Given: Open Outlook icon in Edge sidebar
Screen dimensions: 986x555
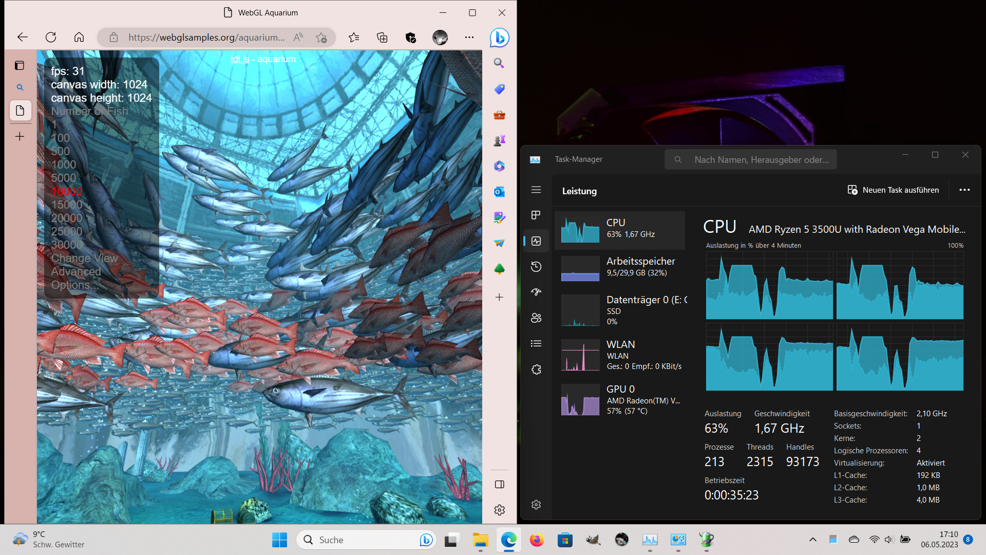Looking at the screenshot, I should [499, 192].
